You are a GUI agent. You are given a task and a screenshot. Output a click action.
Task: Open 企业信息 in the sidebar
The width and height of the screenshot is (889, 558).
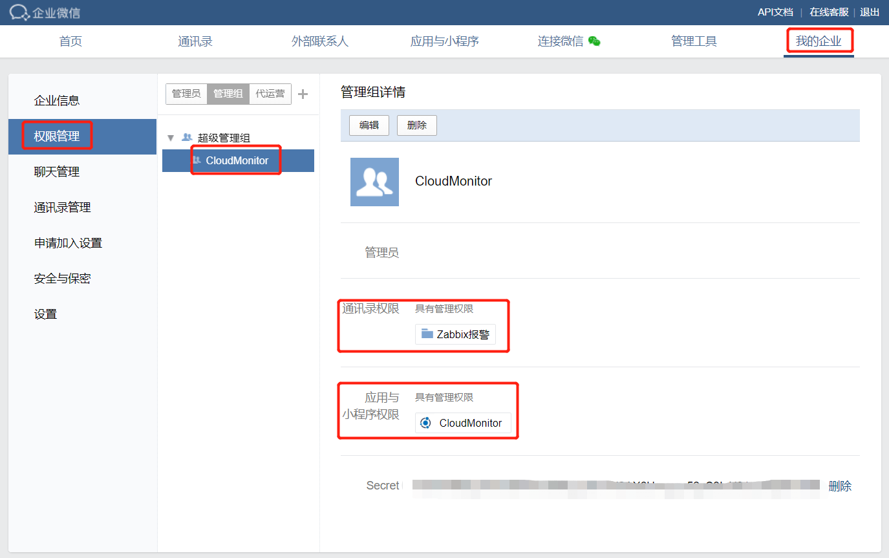(82, 101)
